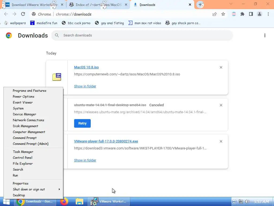
Task: Click the volume speaker tray icon
Action: tap(247, 202)
